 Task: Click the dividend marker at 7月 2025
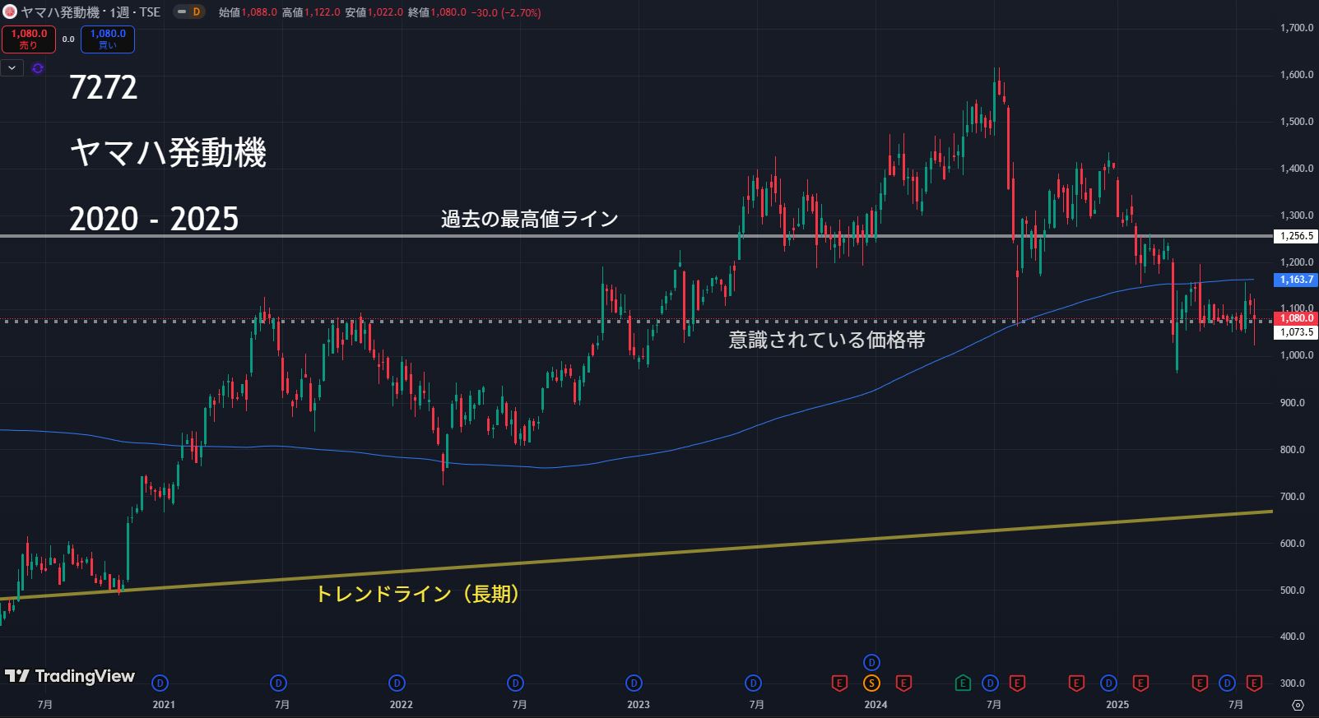(x=1227, y=683)
